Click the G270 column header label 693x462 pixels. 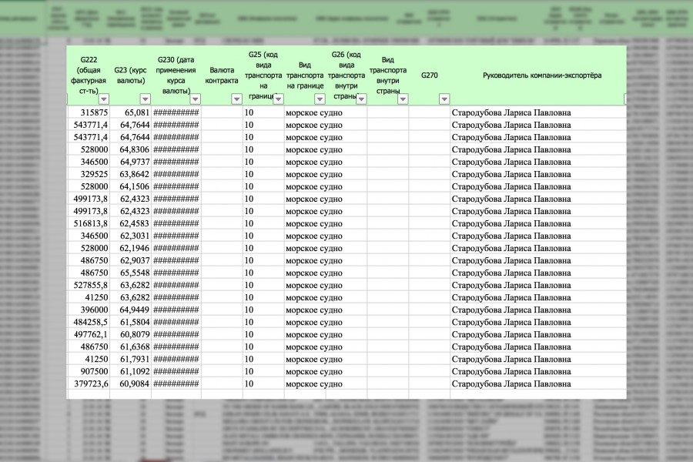pos(429,75)
